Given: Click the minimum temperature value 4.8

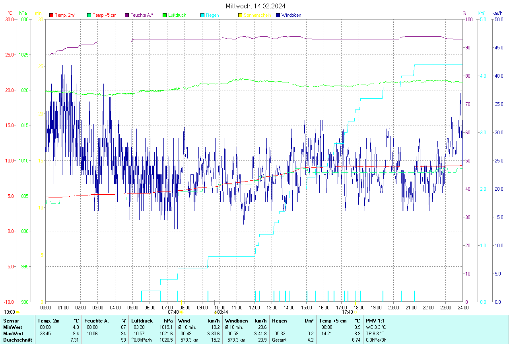Looking at the screenshot, I should (76, 327).
